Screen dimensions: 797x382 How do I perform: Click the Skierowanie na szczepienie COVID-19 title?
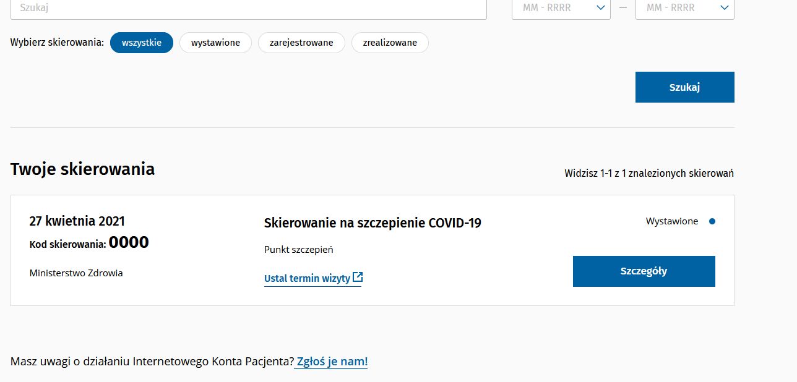[x=373, y=223]
